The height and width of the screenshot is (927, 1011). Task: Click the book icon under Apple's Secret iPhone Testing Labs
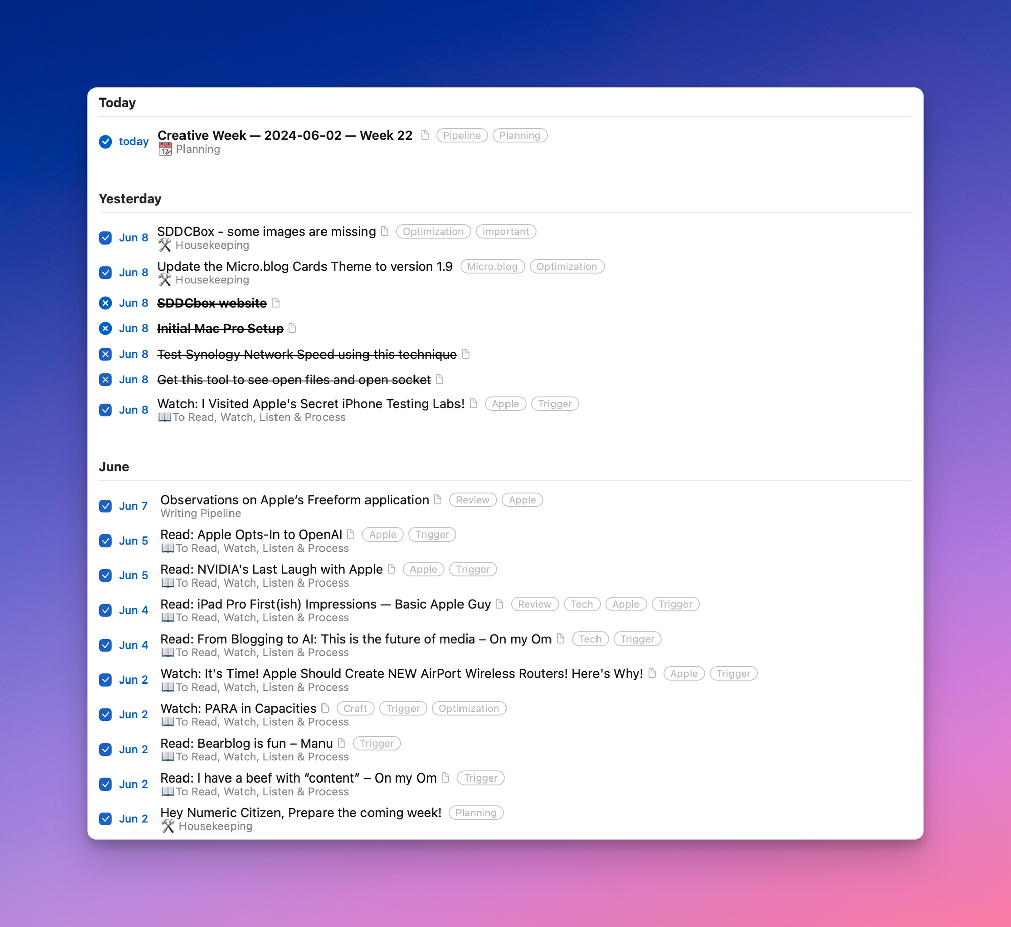pos(165,417)
